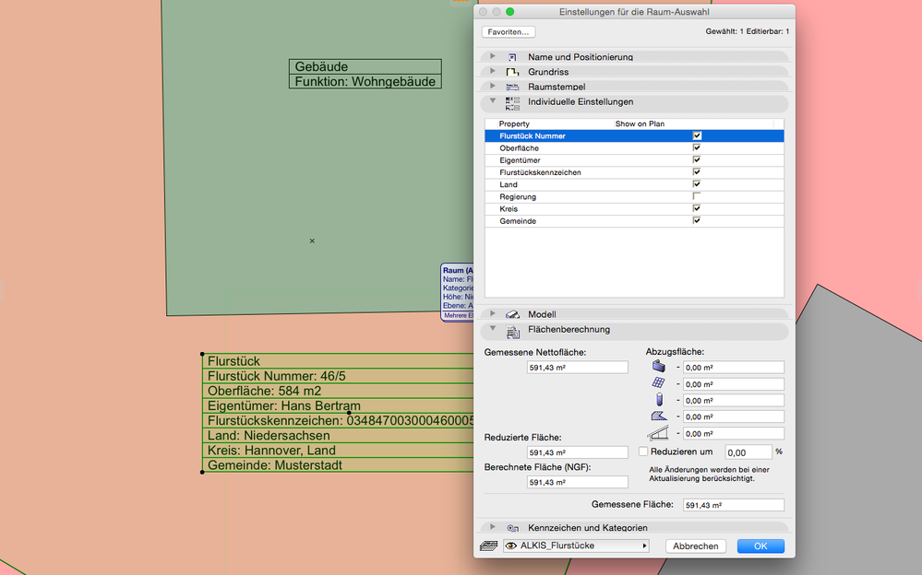Image resolution: width=922 pixels, height=575 pixels.
Task: Toggle Show on Plan for Kreis
Action: click(697, 208)
